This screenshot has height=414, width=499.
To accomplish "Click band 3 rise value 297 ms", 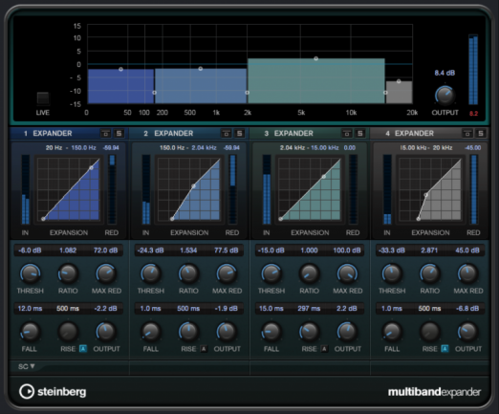I will (309, 309).
